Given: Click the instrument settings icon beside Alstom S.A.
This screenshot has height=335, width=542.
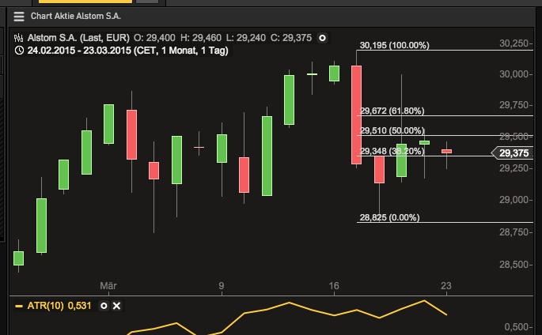Looking at the screenshot, I should point(19,37).
